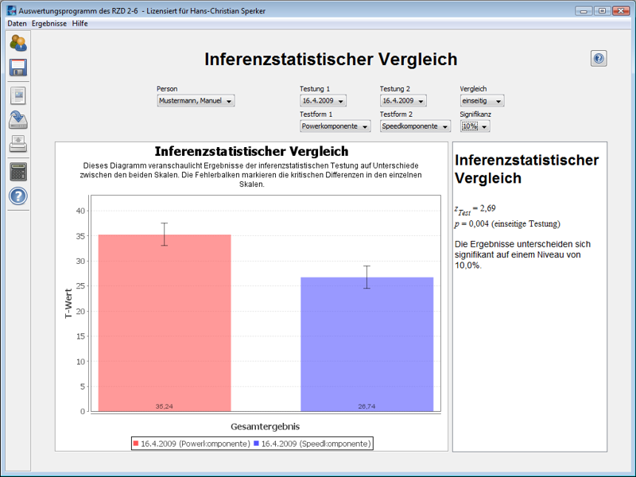
Task: Open the Ergebnisse menu
Action: 49,24
